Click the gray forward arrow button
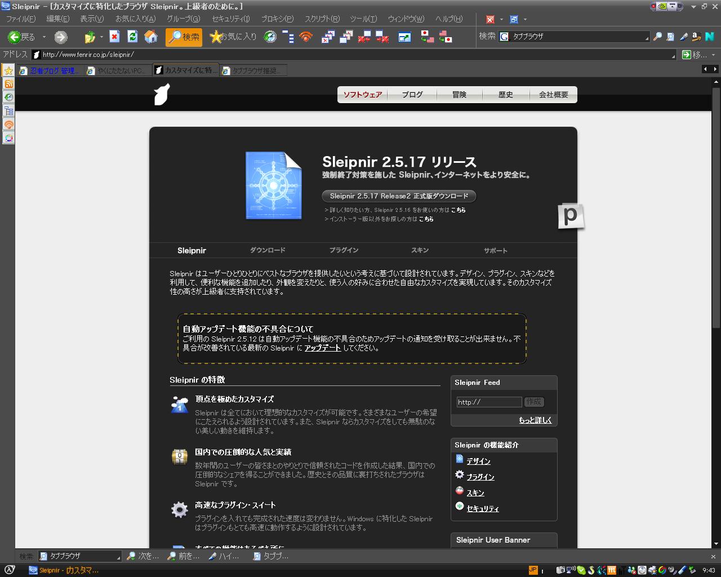This screenshot has height=577, width=721. [61, 37]
